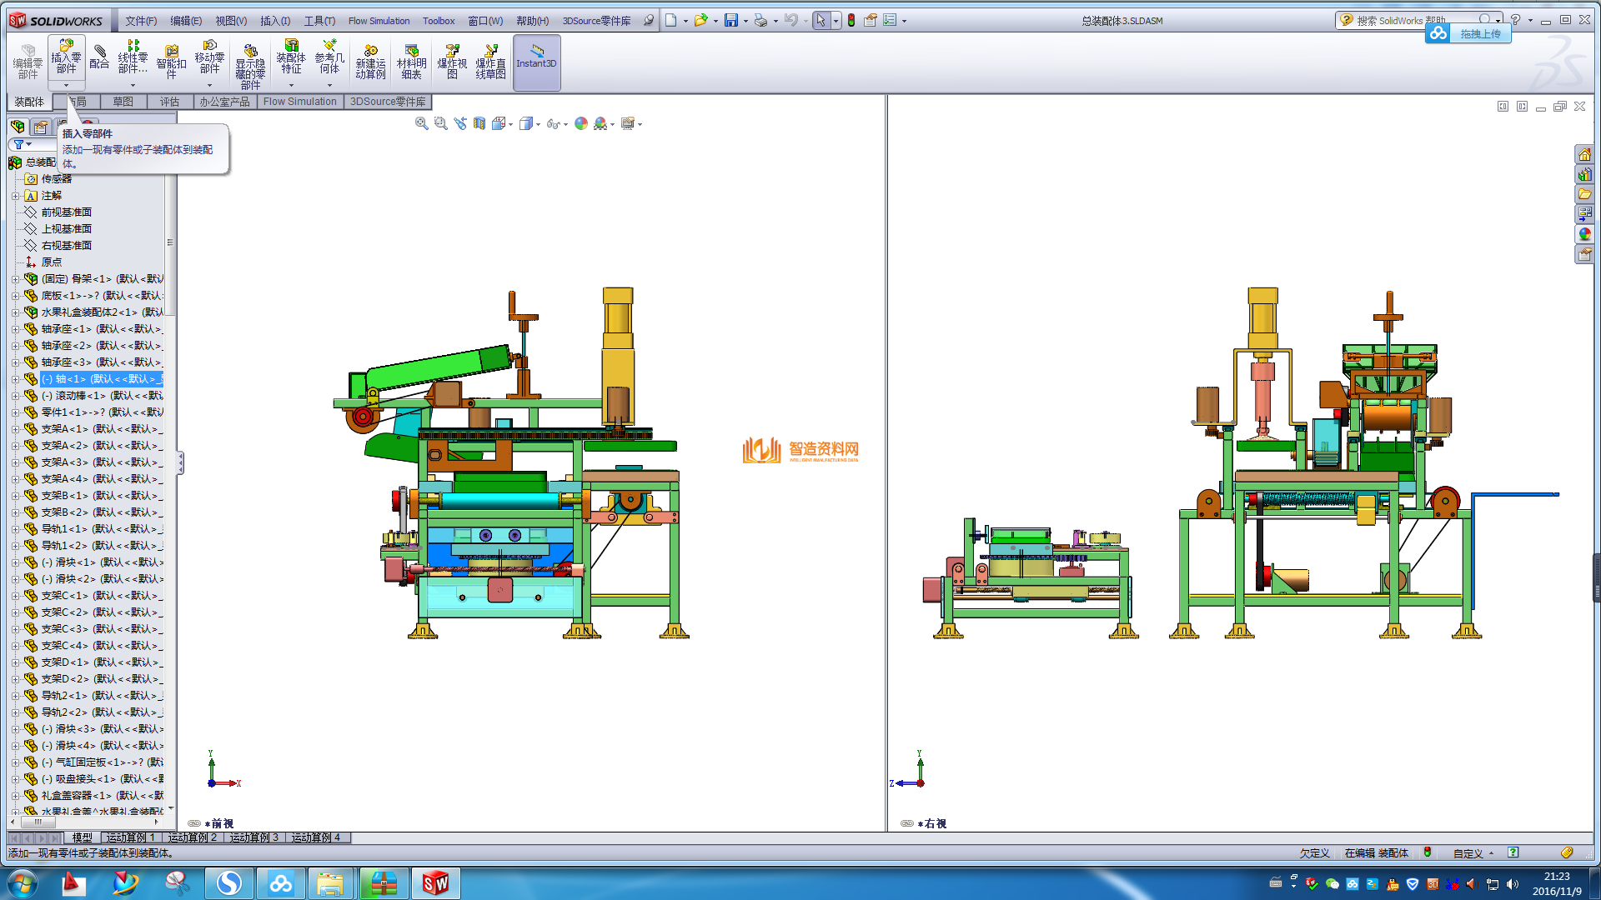Open the 工具(T) menu
The image size is (1601, 900).
click(319, 21)
